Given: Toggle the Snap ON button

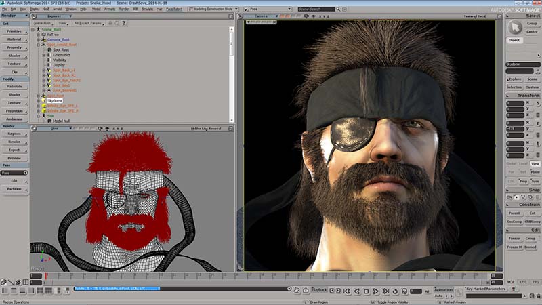Looking at the screenshot, I should coord(509,197).
